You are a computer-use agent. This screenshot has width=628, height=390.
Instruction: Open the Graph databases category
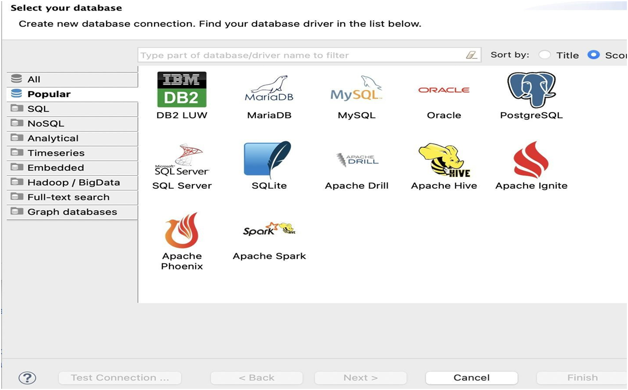point(73,212)
